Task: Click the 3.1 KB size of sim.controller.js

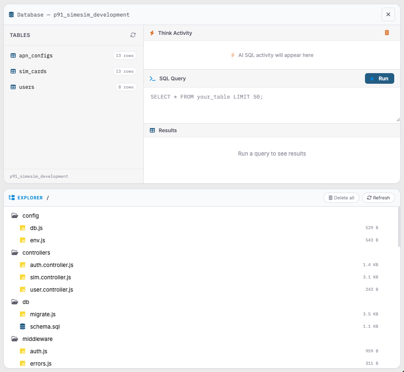Action: coord(370,277)
